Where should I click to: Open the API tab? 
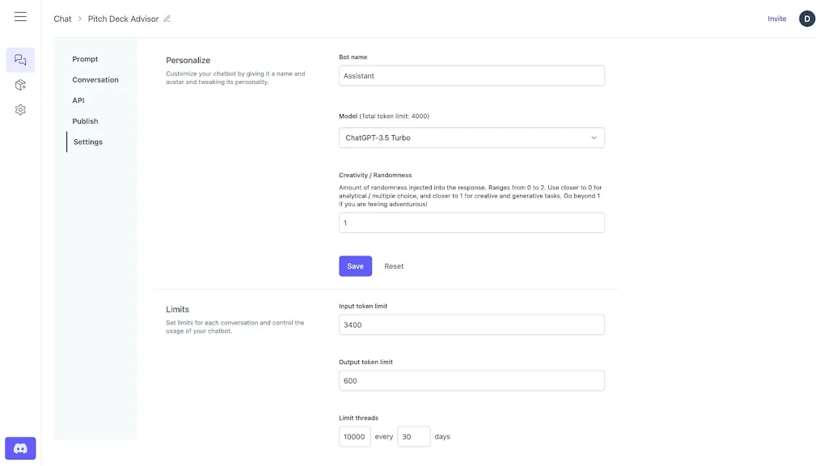click(x=78, y=100)
